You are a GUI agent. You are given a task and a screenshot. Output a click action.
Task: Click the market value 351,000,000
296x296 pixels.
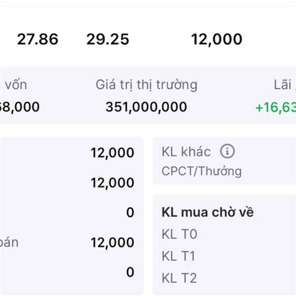pos(146,107)
